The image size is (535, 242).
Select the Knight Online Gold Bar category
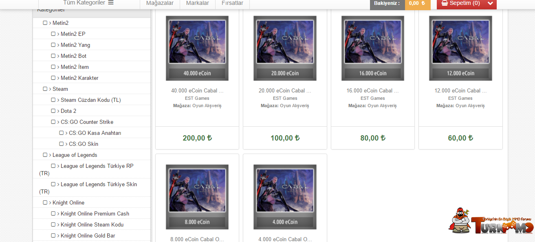coord(88,235)
